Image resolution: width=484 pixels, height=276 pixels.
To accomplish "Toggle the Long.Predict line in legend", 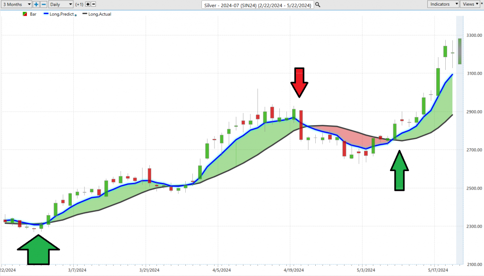I will [62, 14].
